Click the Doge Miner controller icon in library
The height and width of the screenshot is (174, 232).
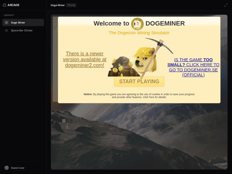[6, 22]
